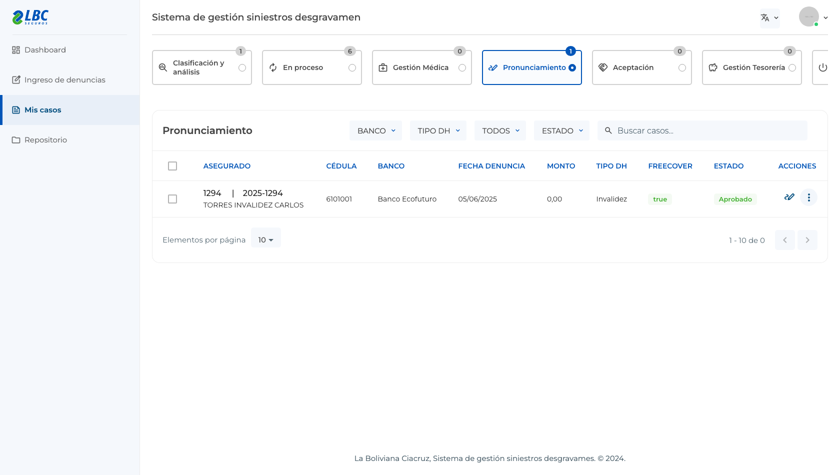Select the En proceso radio button
Image resolution: width=840 pixels, height=475 pixels.
click(352, 68)
